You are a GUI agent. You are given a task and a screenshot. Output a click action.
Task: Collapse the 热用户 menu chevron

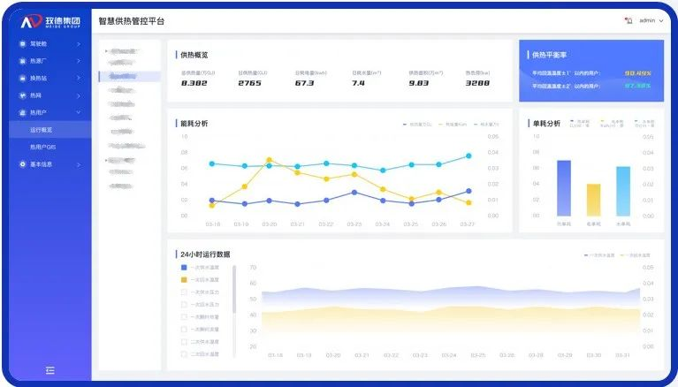click(79, 112)
